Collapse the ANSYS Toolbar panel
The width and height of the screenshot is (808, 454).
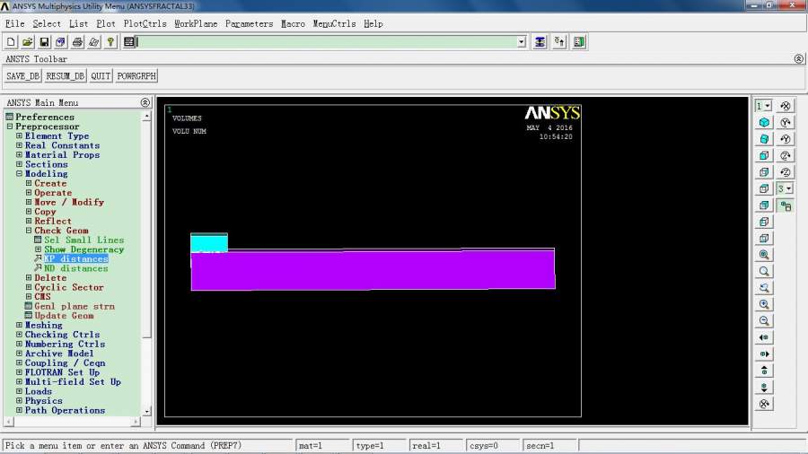tap(798, 59)
